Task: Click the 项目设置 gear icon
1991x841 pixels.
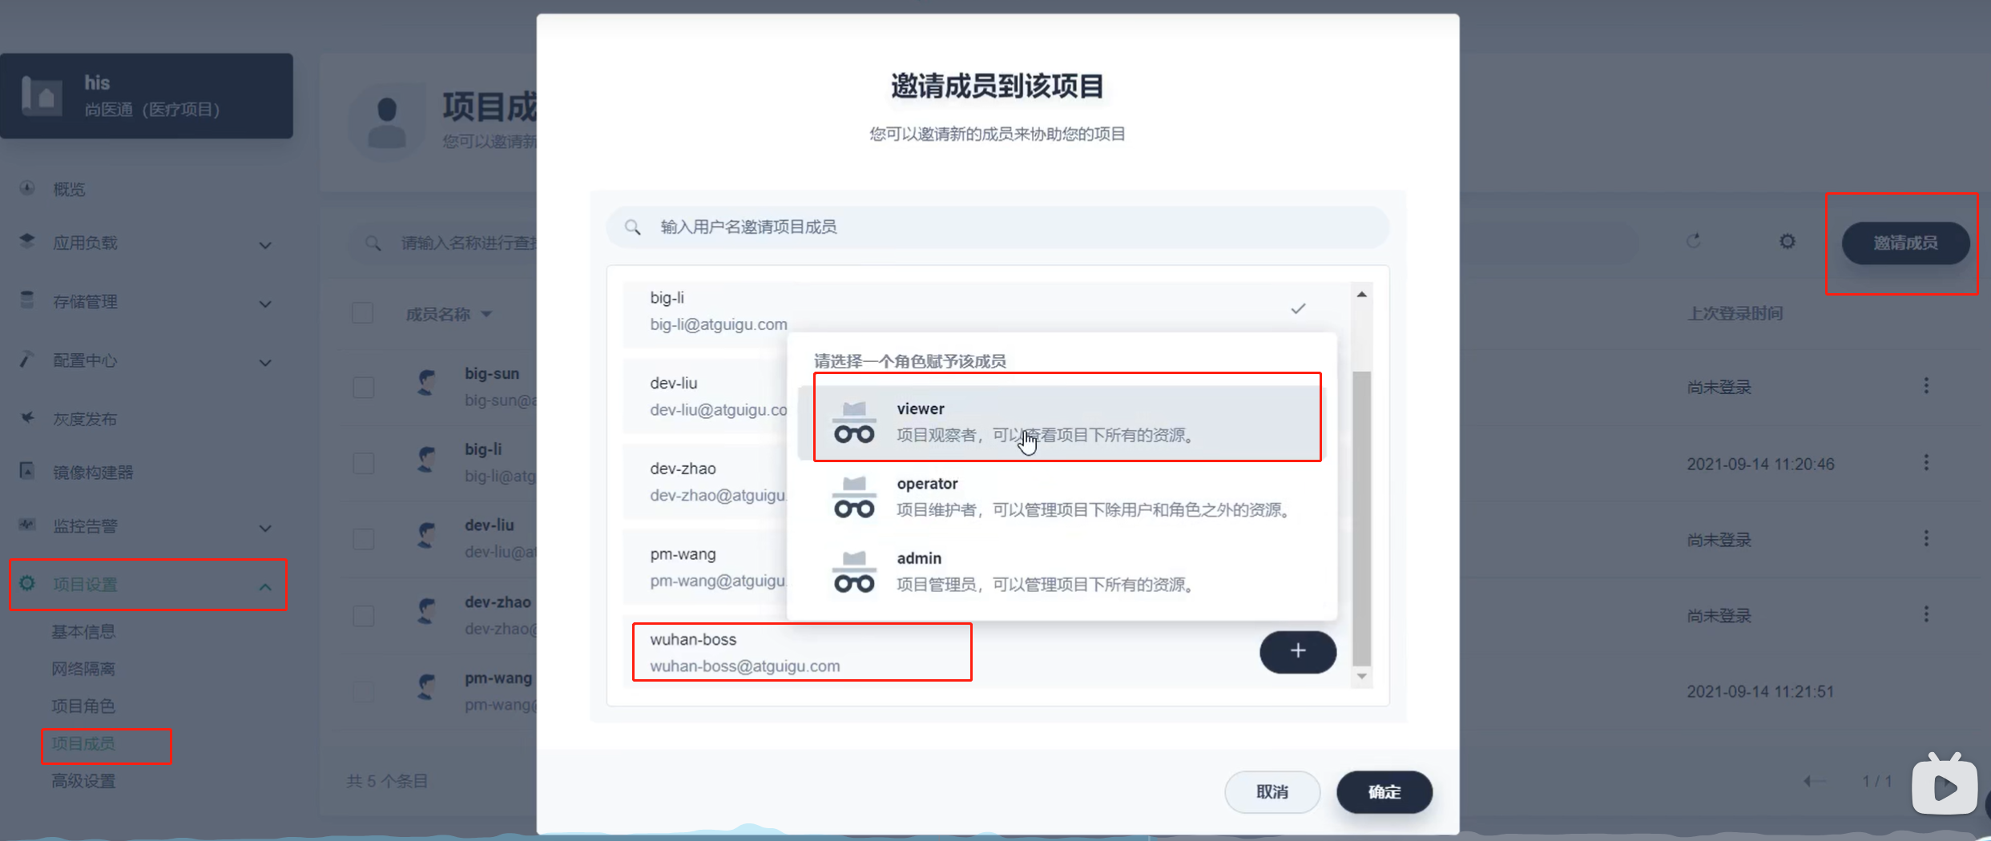Action: tap(27, 583)
